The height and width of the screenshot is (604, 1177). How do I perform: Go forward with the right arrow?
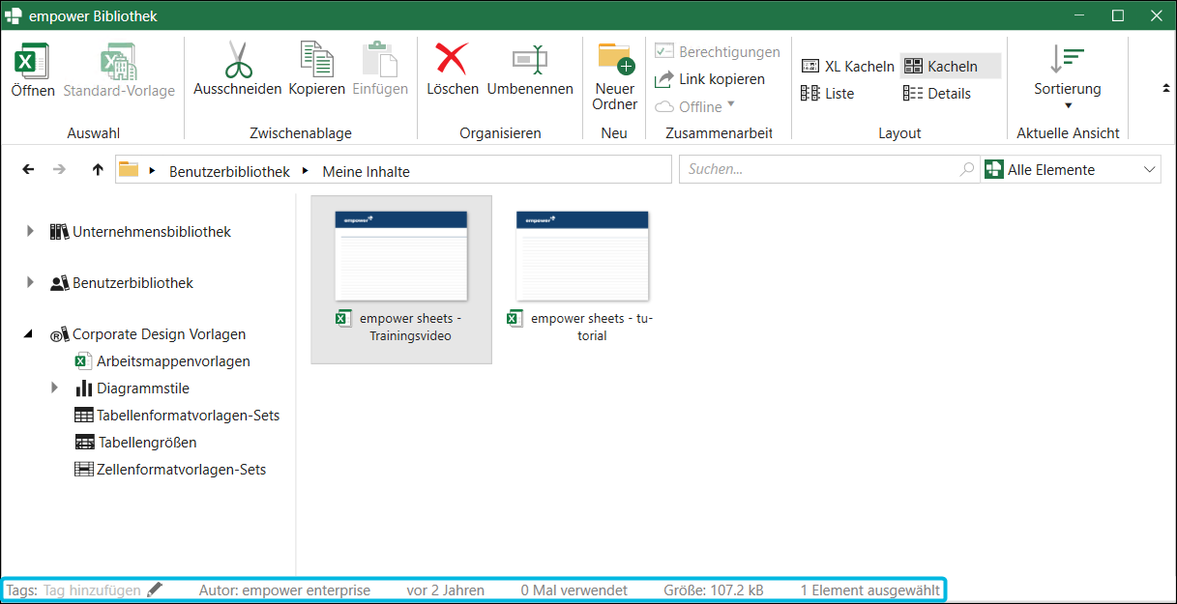point(60,169)
